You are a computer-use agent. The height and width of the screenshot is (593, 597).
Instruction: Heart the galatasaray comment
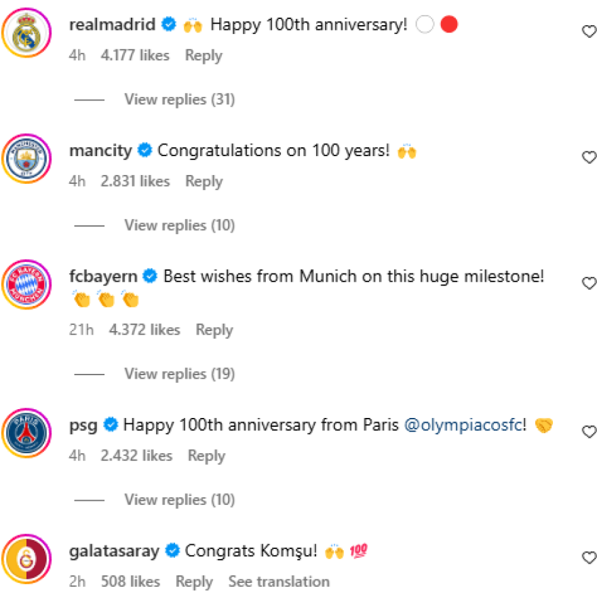589,558
